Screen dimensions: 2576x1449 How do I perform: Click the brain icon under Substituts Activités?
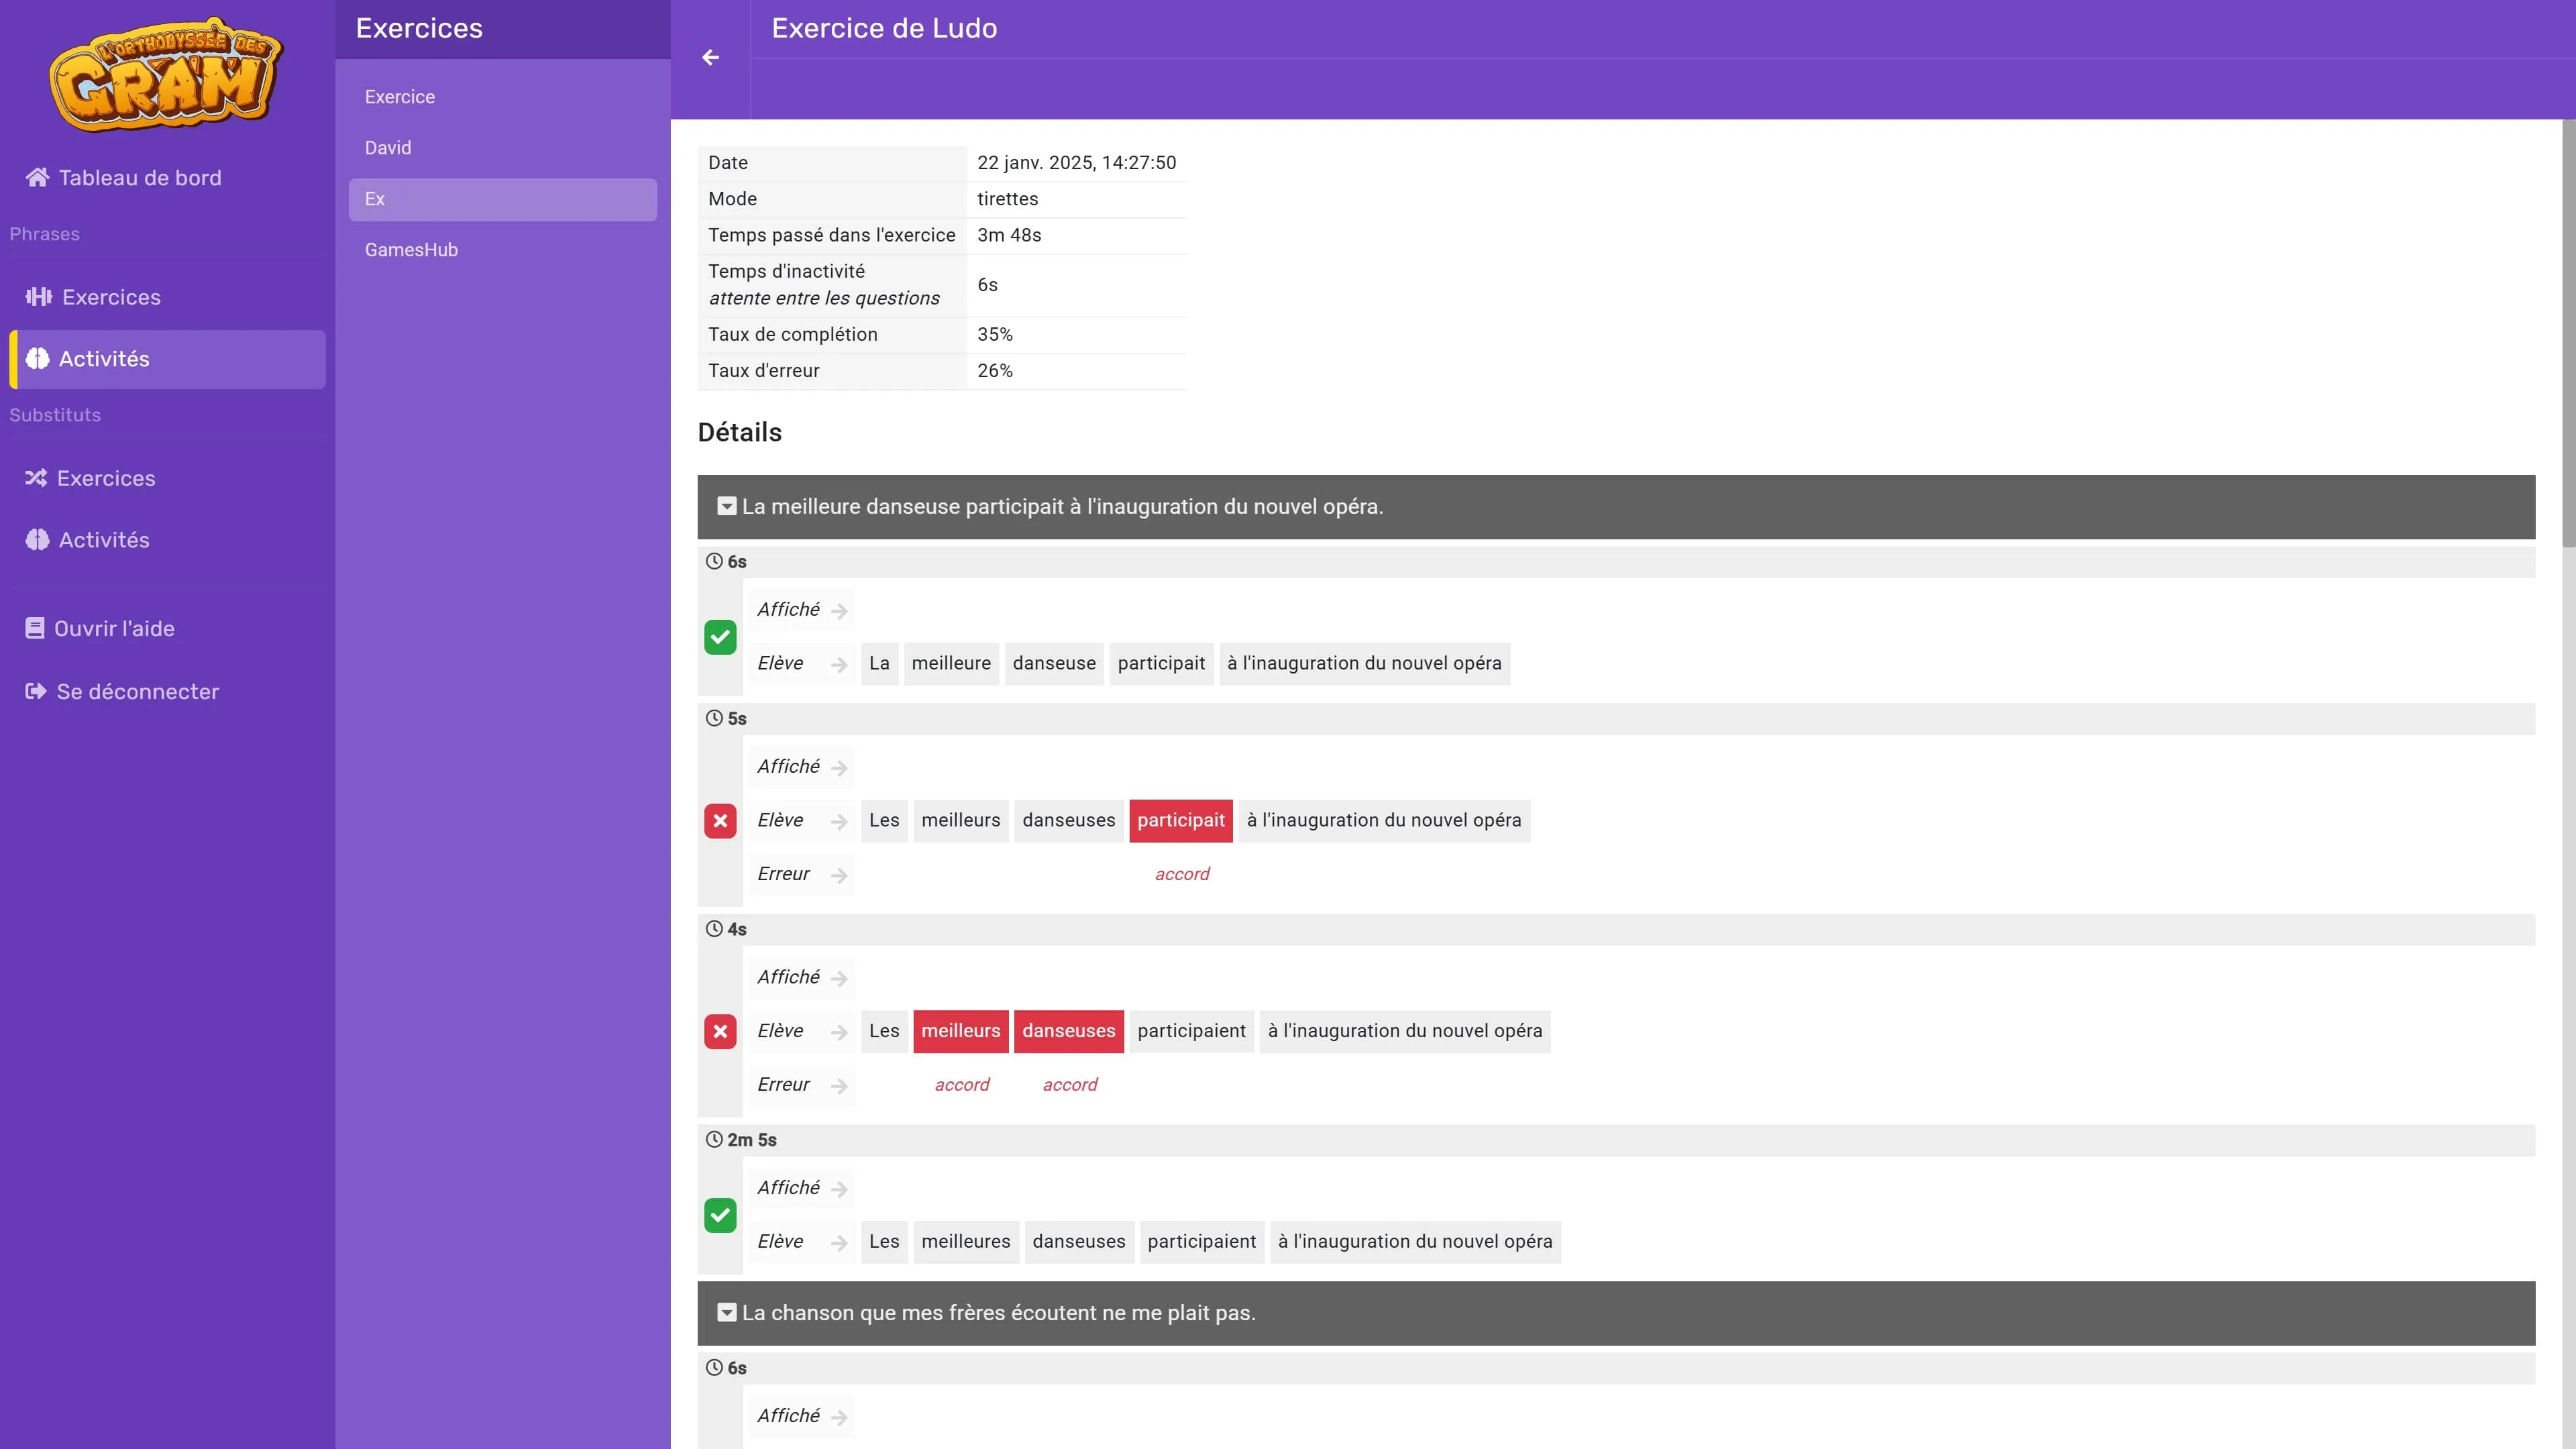pyautogui.click(x=37, y=540)
